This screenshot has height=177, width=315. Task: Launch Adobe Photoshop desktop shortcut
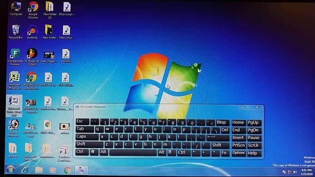pyautogui.click(x=14, y=128)
